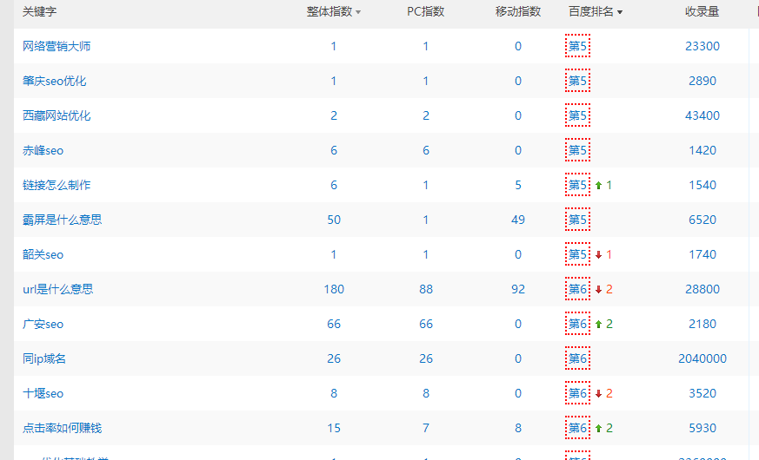Click the green up arrow in 点击率如何赚钱 row
This screenshot has width=759, height=460.
coord(598,429)
